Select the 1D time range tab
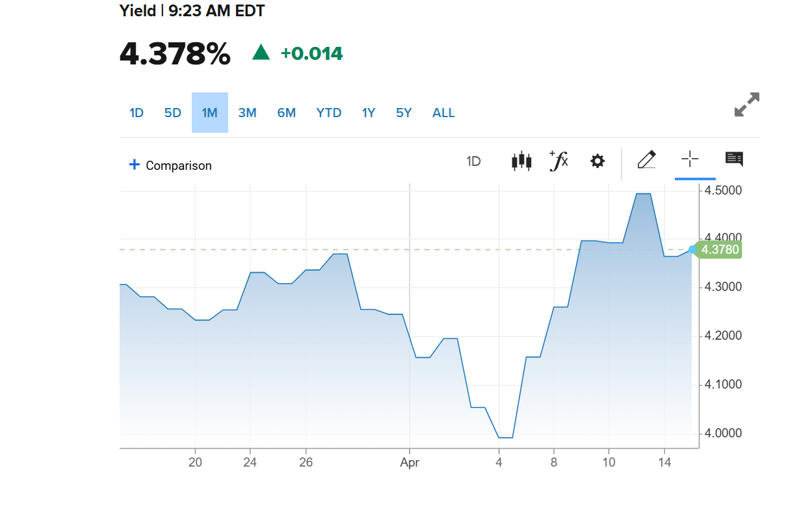This screenshot has height=505, width=786. [x=137, y=113]
